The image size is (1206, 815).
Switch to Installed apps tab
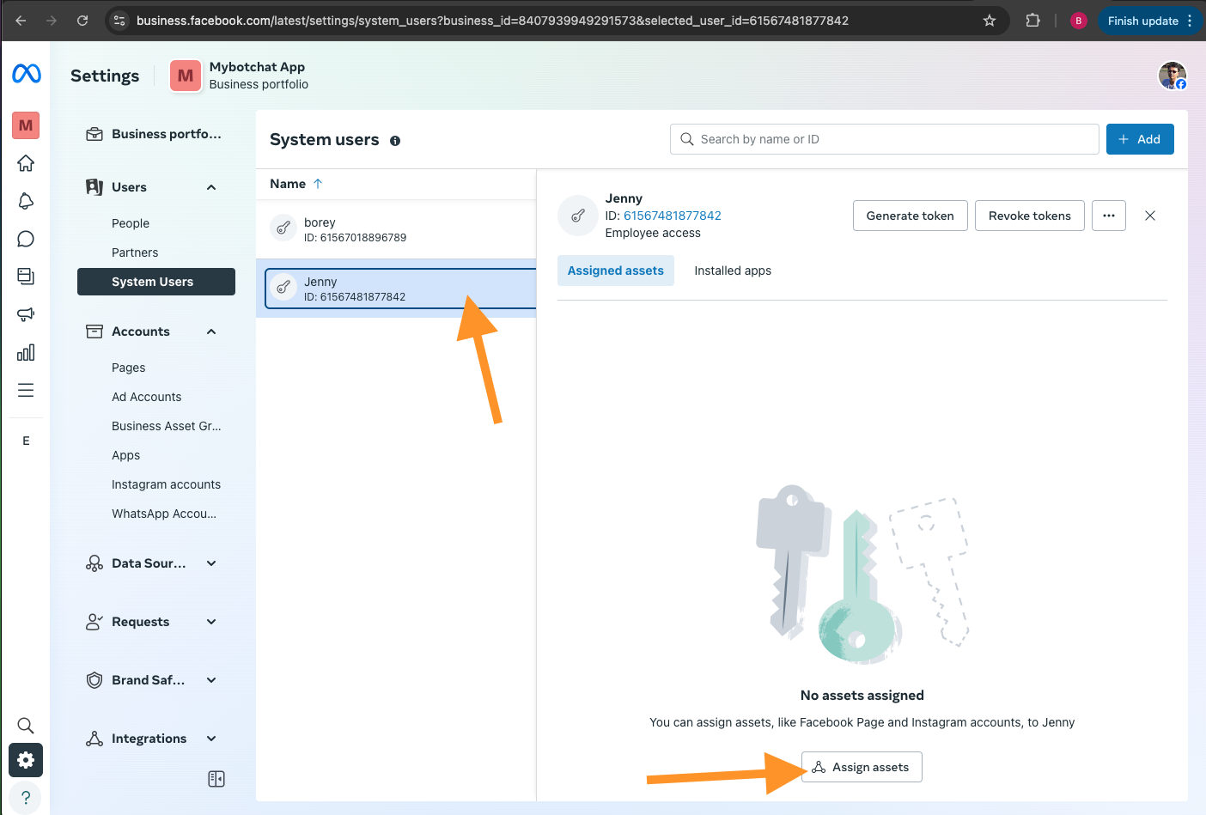pos(732,271)
